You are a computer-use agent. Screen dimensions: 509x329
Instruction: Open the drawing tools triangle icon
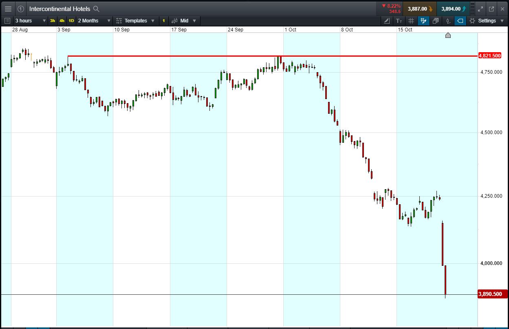pos(387,20)
